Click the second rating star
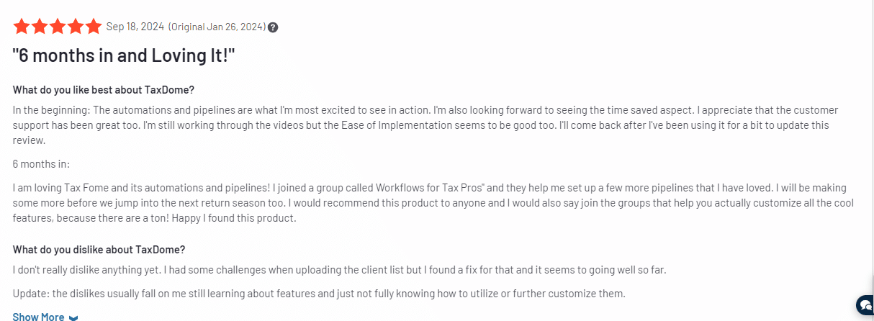Image resolution: width=874 pixels, height=321 pixels. 40,27
